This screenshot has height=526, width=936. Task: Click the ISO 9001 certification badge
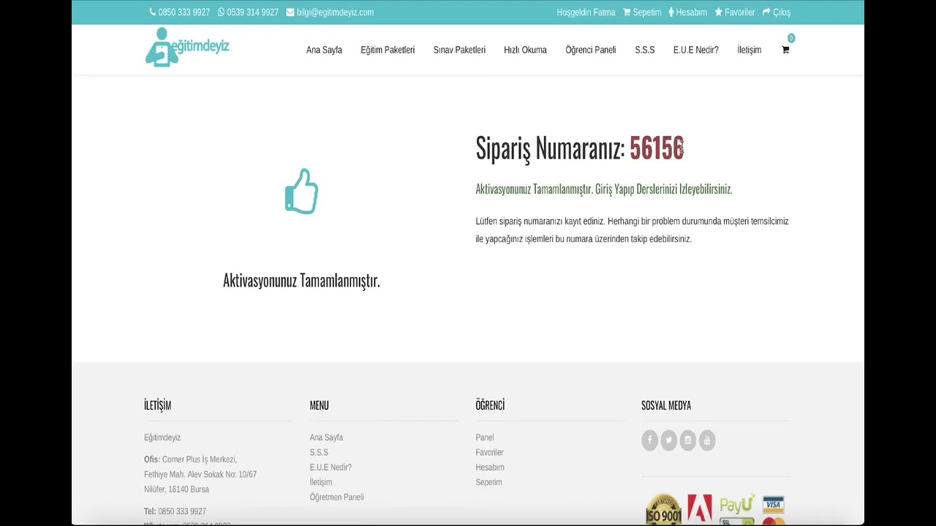pyautogui.click(x=663, y=510)
